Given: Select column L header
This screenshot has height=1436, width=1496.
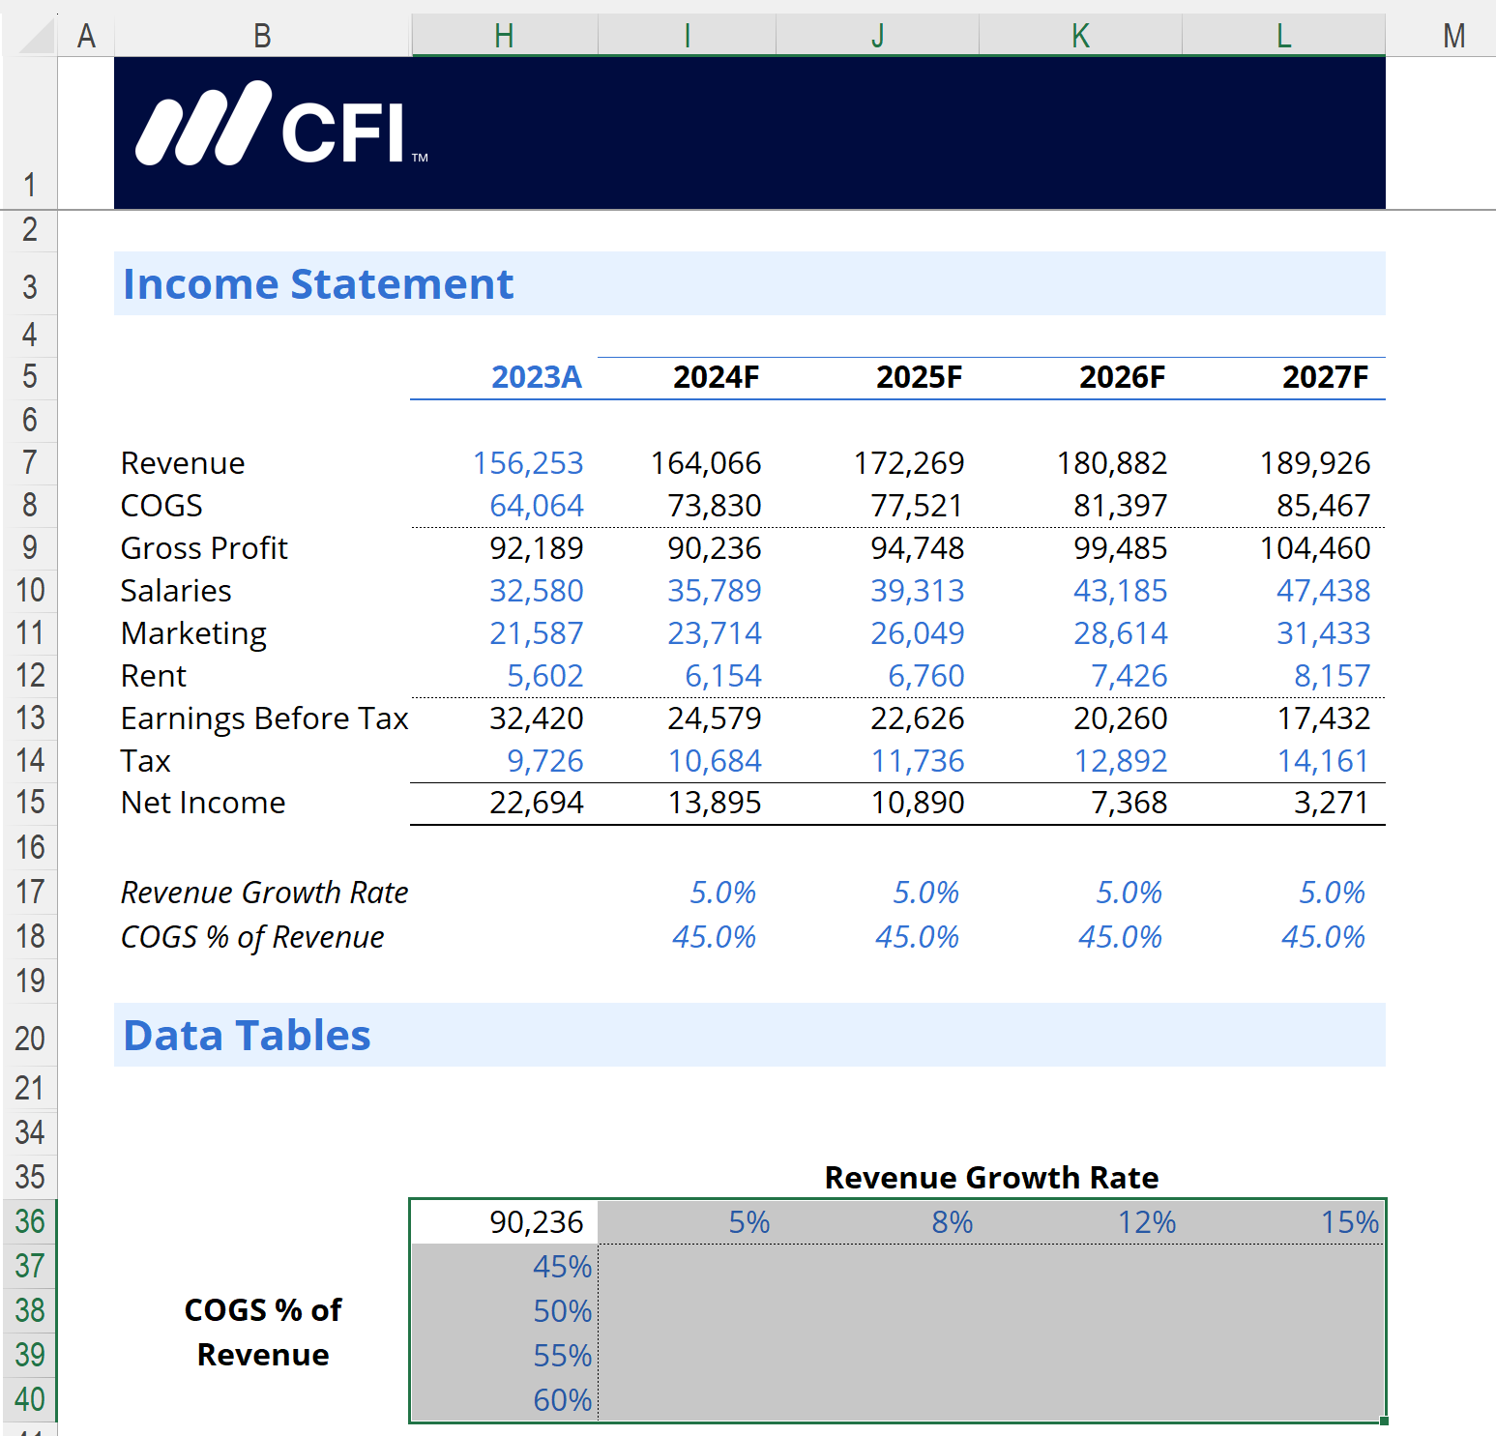Looking at the screenshot, I should coord(1283,36).
